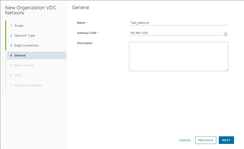Click the General page heading

[x=80, y=7]
